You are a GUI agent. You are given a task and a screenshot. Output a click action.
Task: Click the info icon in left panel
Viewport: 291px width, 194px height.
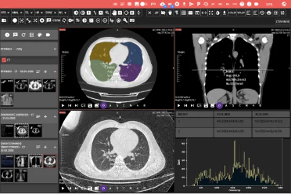point(7,35)
